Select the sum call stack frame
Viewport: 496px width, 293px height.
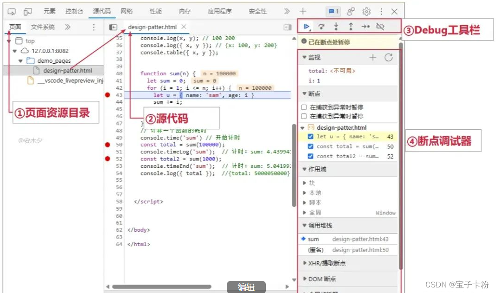point(348,239)
